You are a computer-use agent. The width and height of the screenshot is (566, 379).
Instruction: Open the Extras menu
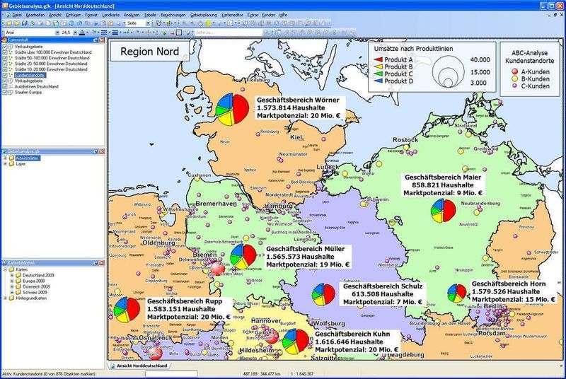253,15
